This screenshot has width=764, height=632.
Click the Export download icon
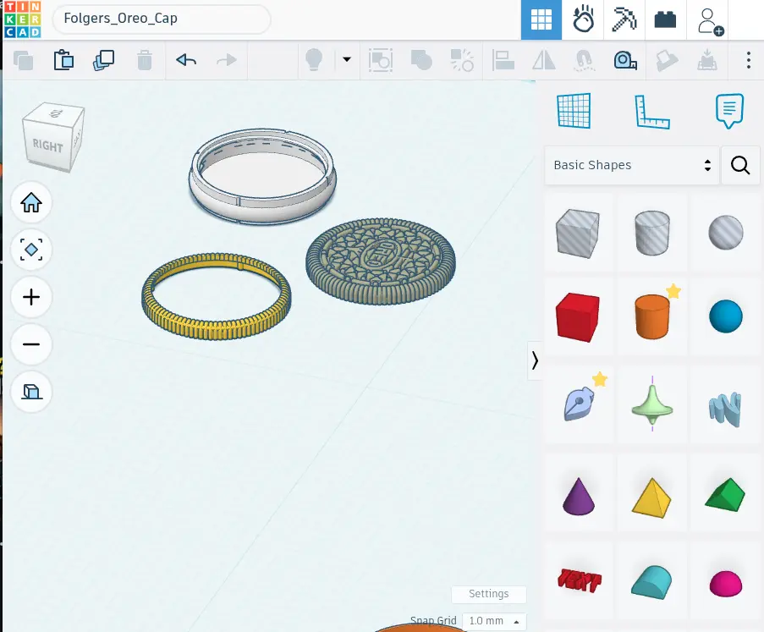click(x=707, y=60)
